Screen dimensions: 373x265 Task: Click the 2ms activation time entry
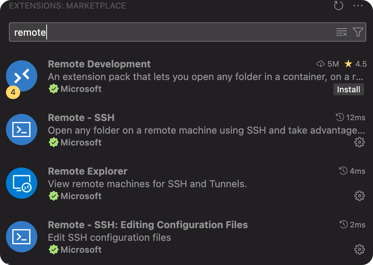tap(352, 225)
